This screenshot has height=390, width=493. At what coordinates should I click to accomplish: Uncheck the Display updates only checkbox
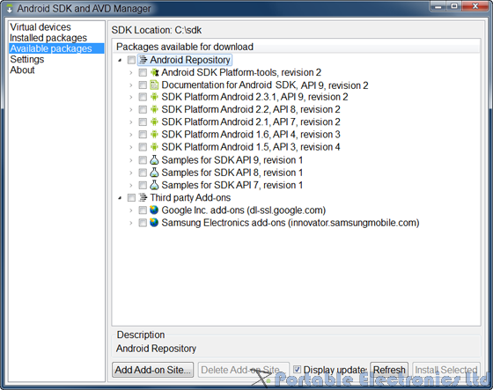point(297,369)
